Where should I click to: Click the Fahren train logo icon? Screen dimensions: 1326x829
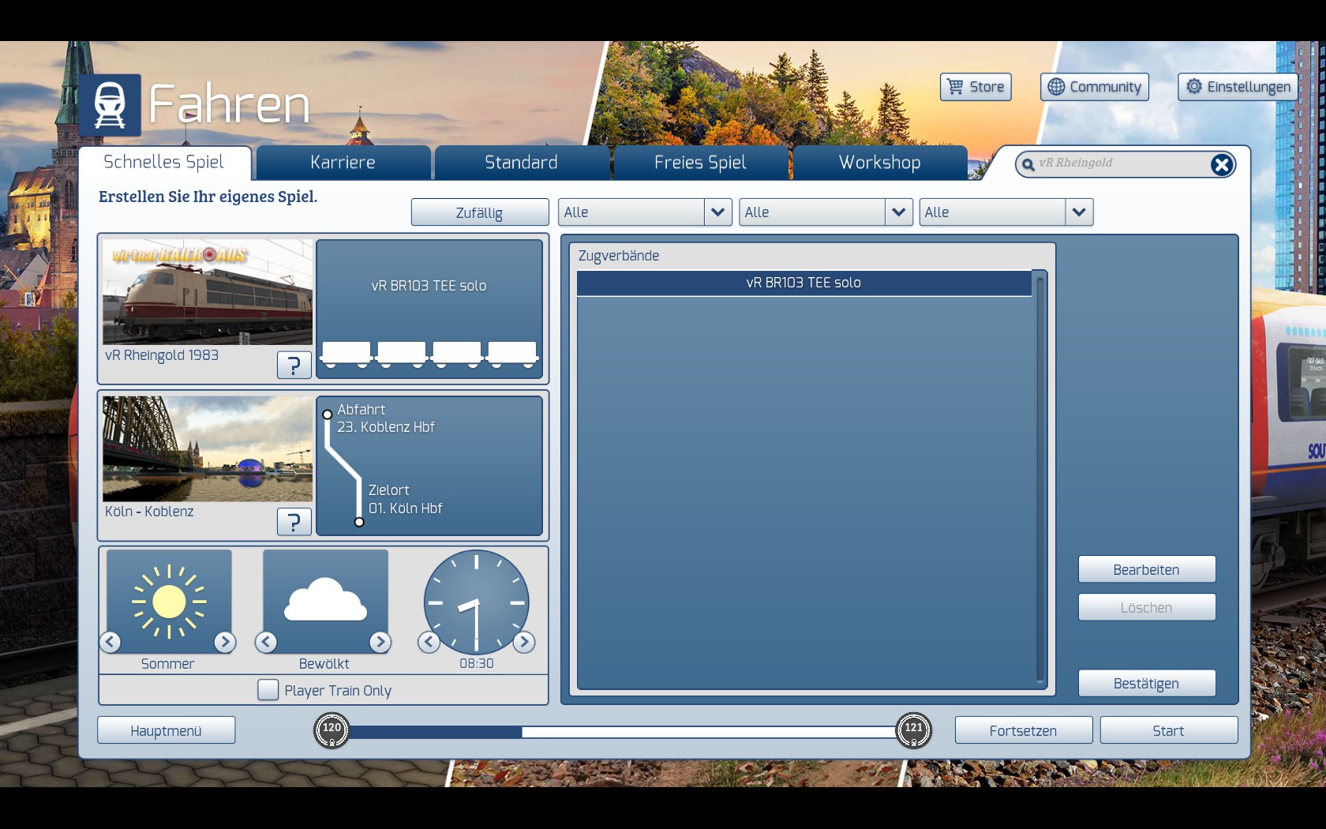[110, 105]
